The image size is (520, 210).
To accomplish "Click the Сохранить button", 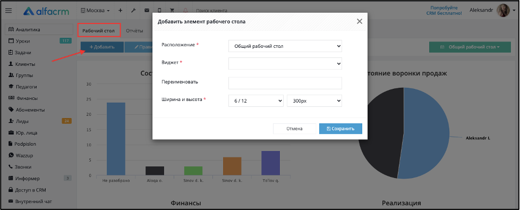I will pos(340,129).
